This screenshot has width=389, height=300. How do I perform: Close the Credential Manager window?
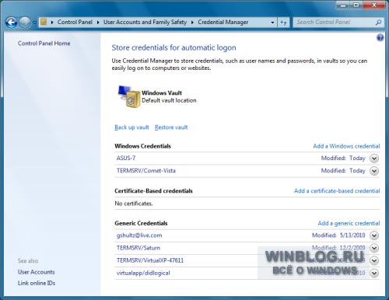(x=374, y=5)
